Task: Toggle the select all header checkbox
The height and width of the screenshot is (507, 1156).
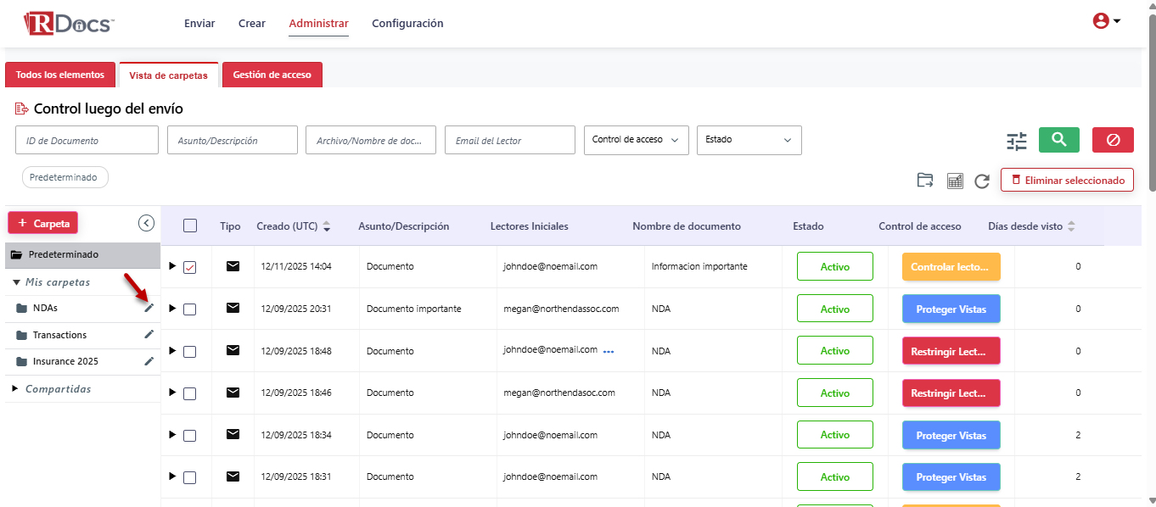Action: coord(190,226)
